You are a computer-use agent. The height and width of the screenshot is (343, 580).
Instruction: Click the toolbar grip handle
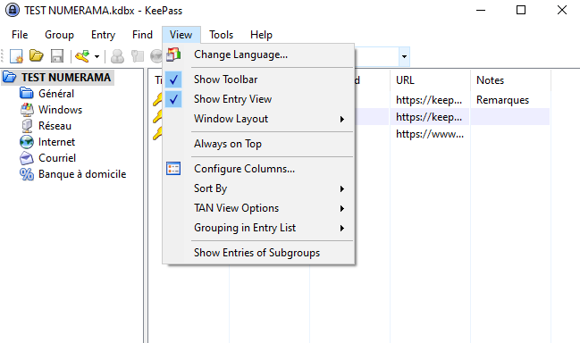[x=2, y=56]
